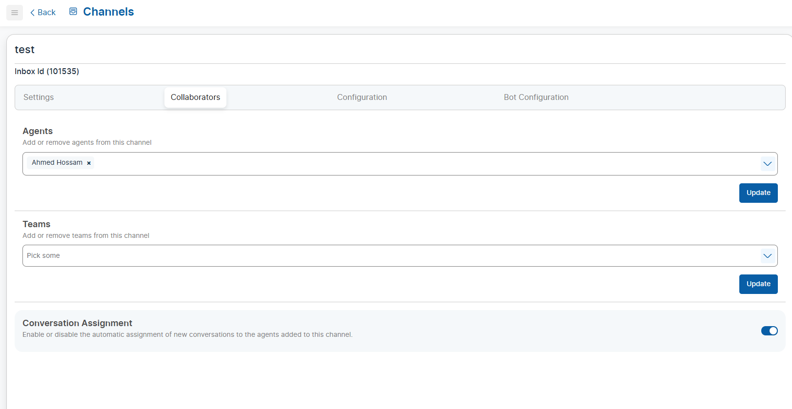Expand the Teams dropdown chevron

(x=767, y=256)
